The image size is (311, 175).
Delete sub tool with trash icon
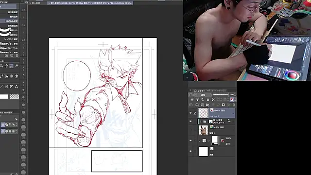[17, 56]
